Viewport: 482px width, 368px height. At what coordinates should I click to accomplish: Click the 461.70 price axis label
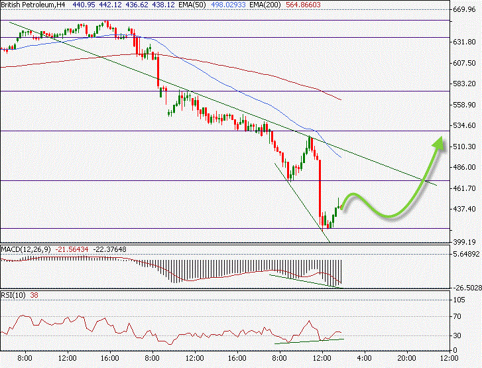pyautogui.click(x=464, y=188)
